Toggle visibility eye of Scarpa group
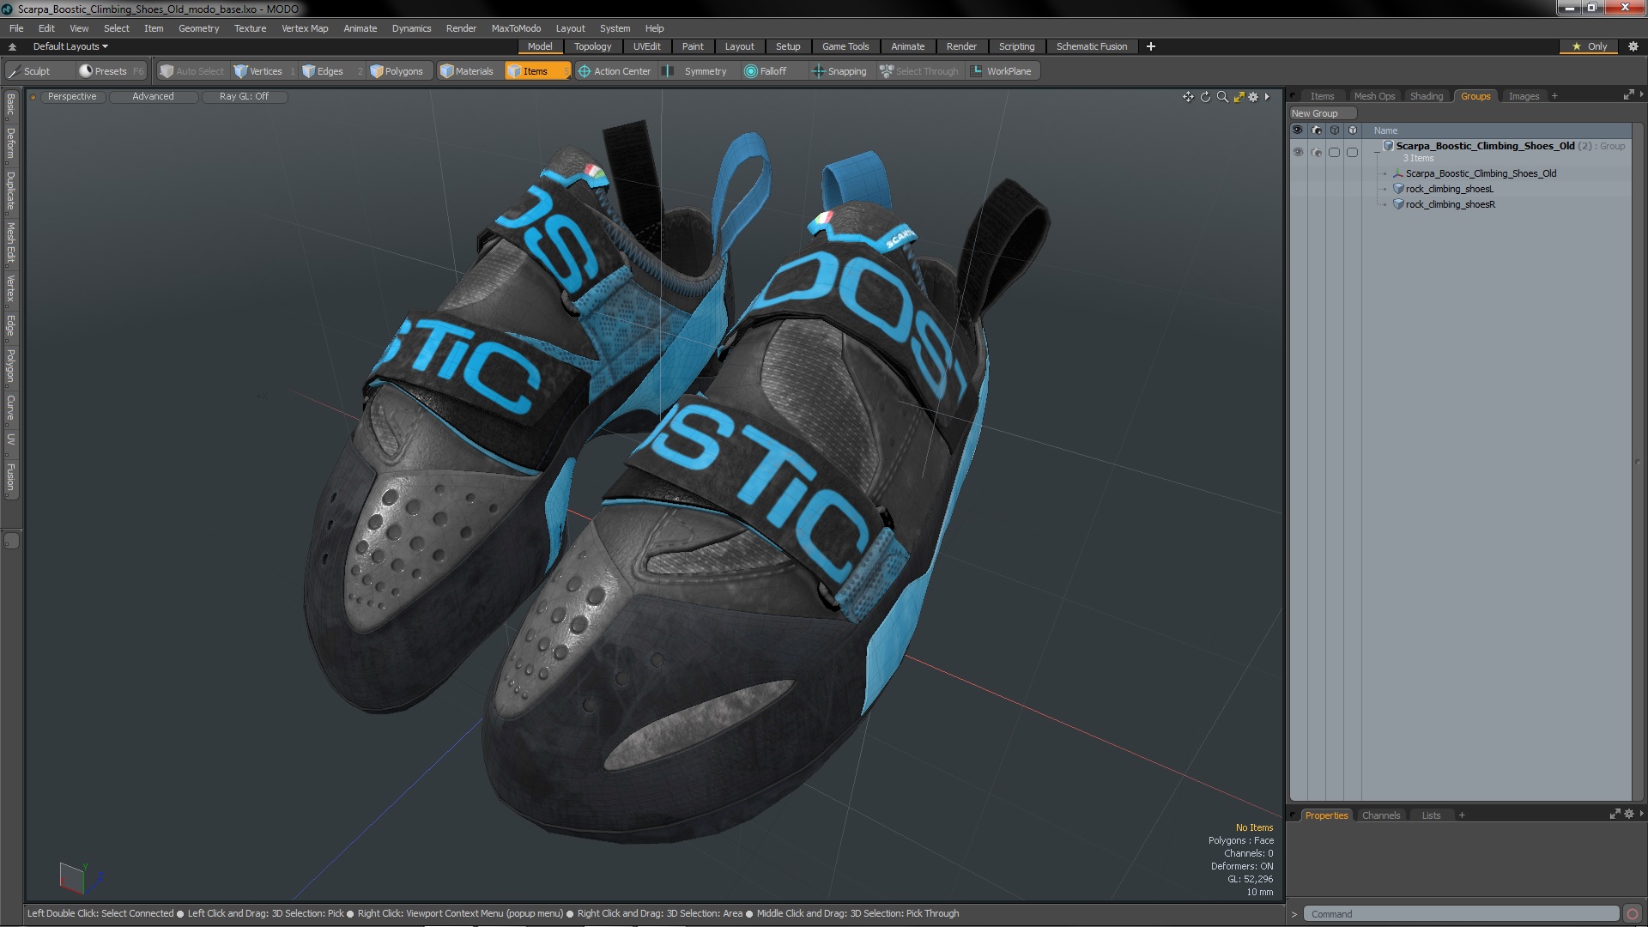Image resolution: width=1648 pixels, height=927 pixels. 1298,152
